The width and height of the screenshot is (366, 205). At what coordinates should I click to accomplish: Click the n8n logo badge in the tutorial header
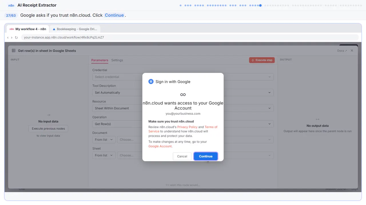point(11,5)
